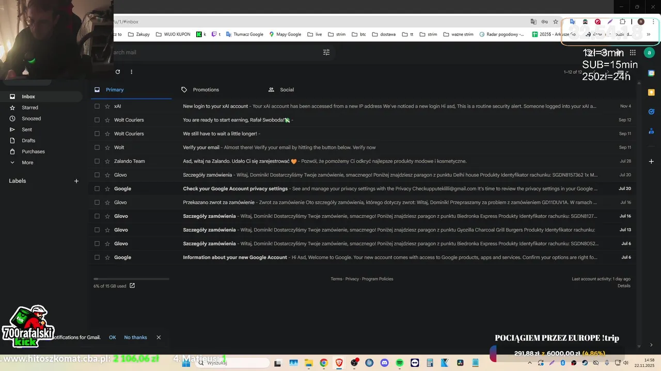The height and width of the screenshot is (371, 661).
Task: Open Snoozed folder
Action: 31,119
